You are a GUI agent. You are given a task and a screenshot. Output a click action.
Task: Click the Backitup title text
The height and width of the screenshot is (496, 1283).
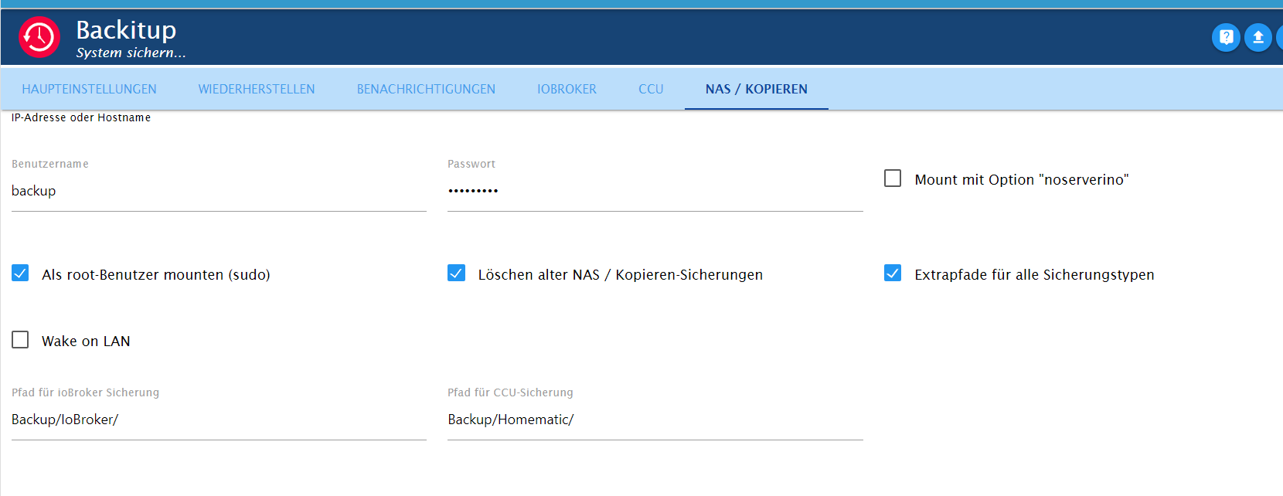[126, 30]
